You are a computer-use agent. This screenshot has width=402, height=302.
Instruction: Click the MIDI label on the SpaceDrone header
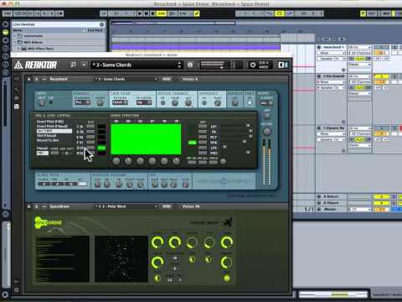[167, 206]
